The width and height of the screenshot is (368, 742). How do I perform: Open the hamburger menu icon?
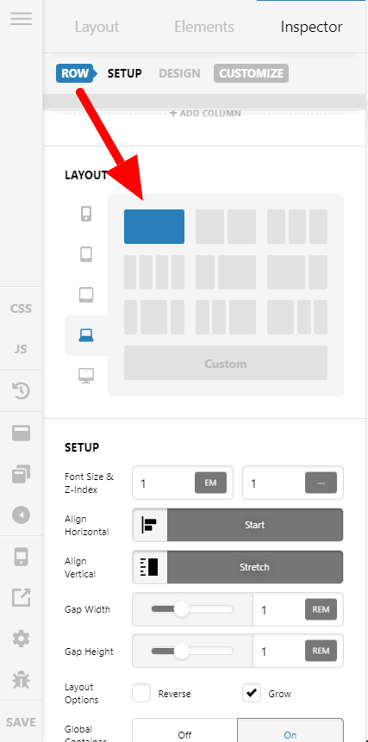tap(22, 19)
